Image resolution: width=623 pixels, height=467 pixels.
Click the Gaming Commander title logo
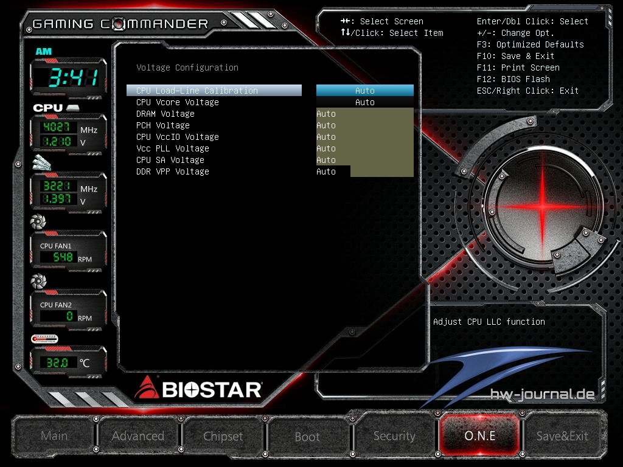click(120, 24)
